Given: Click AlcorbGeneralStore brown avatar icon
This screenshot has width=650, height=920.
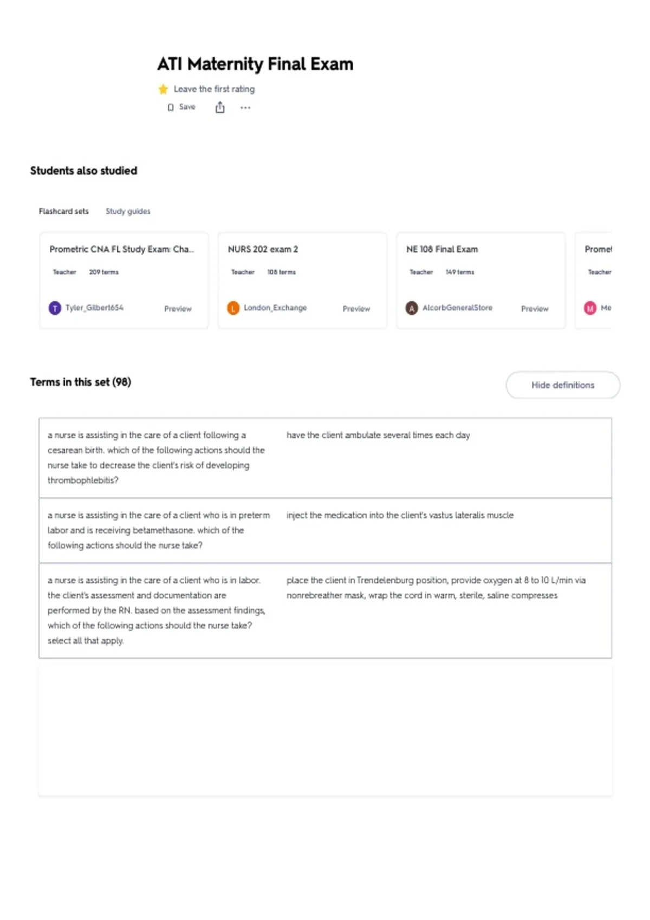Looking at the screenshot, I should pyautogui.click(x=412, y=308).
